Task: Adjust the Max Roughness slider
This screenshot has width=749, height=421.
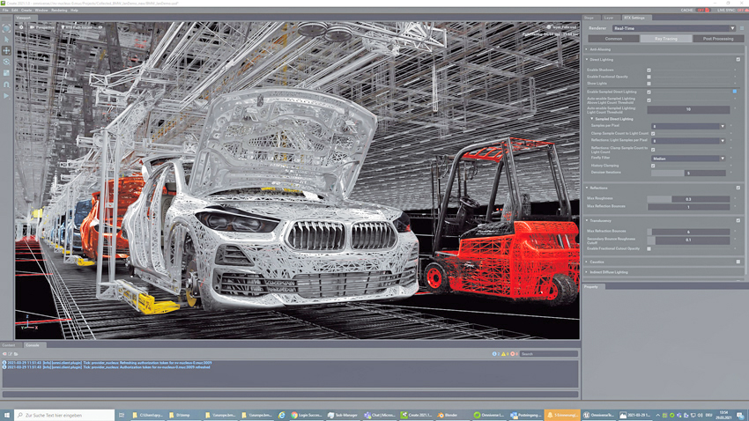Action: point(688,199)
